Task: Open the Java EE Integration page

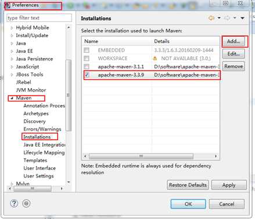Action: click(x=44, y=145)
